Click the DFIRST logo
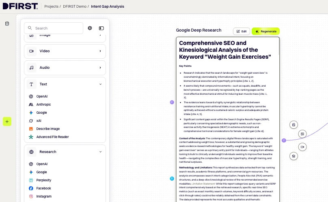This screenshot has width=328, height=202. coord(20,6)
